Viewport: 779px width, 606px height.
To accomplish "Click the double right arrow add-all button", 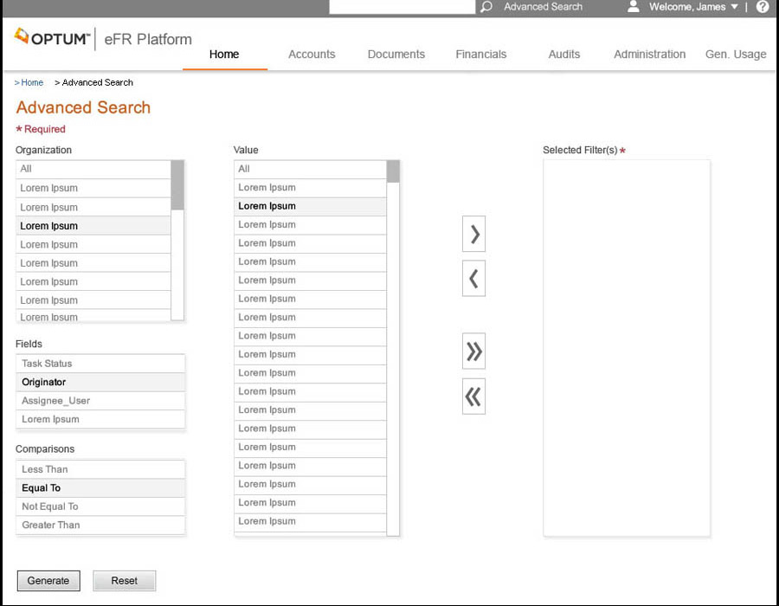I will [473, 351].
